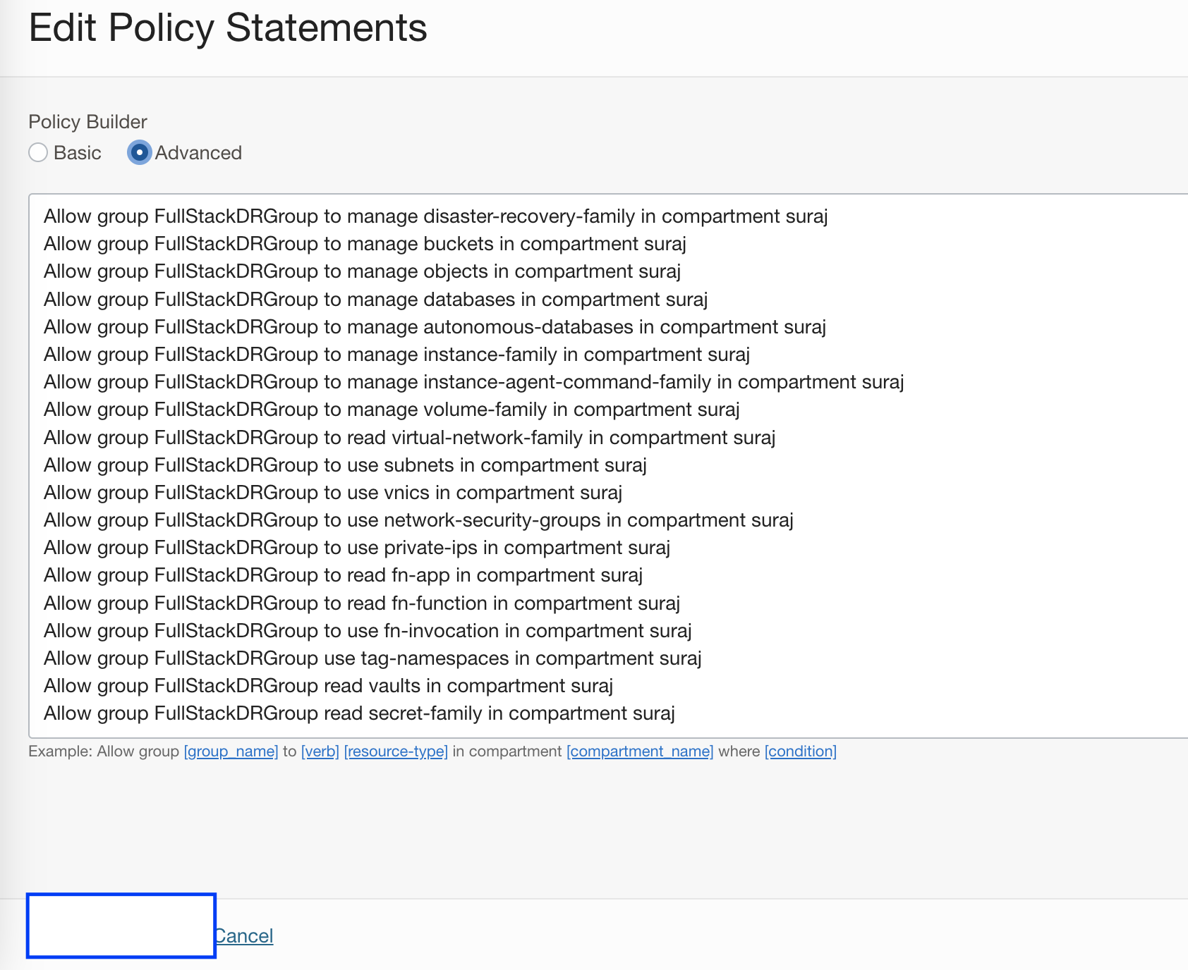Click the use network-security-groups statement line

(418, 520)
